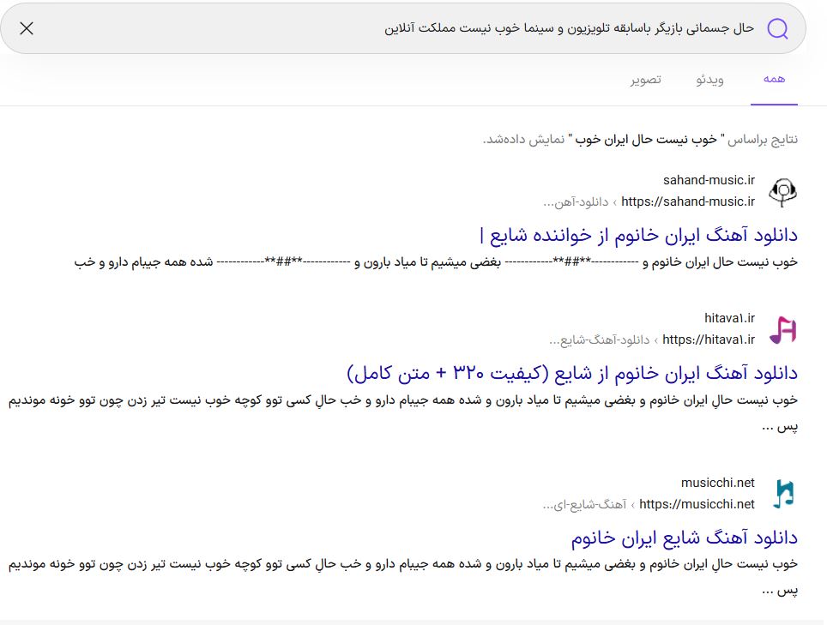Switch to the تصویر results tab

645,80
